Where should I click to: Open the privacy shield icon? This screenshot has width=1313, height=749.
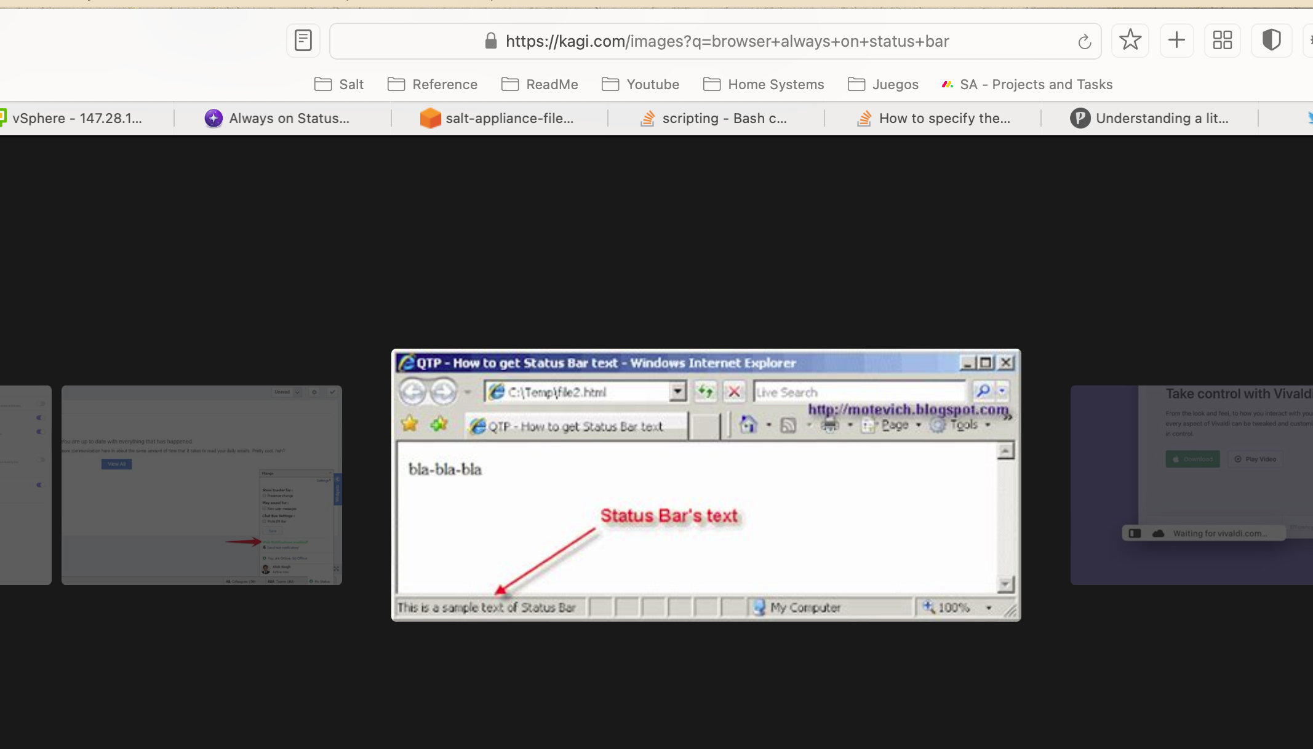(1271, 41)
